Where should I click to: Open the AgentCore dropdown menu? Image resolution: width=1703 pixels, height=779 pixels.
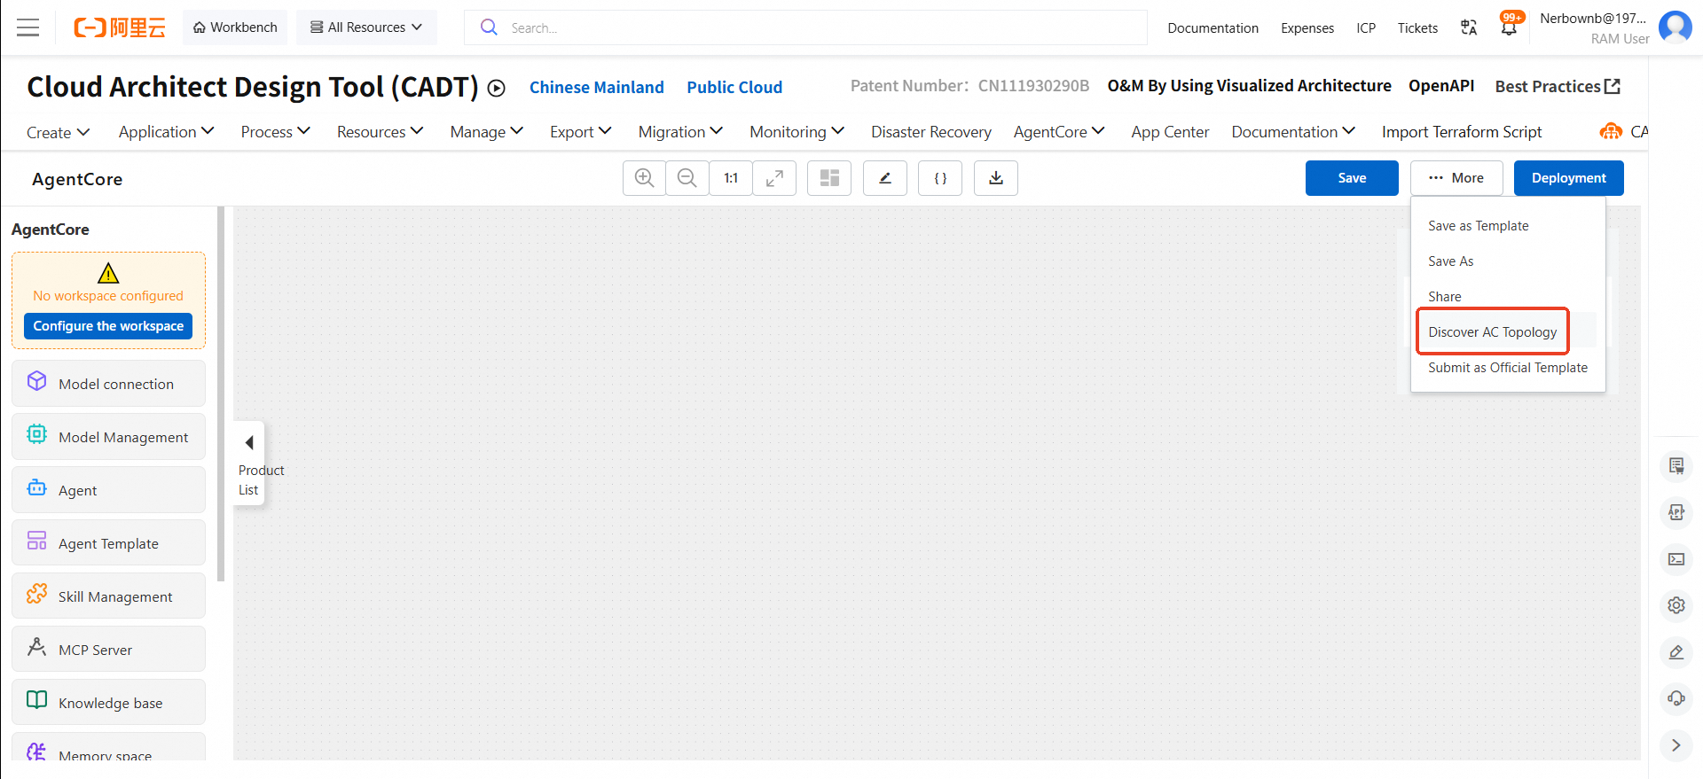click(x=1060, y=132)
